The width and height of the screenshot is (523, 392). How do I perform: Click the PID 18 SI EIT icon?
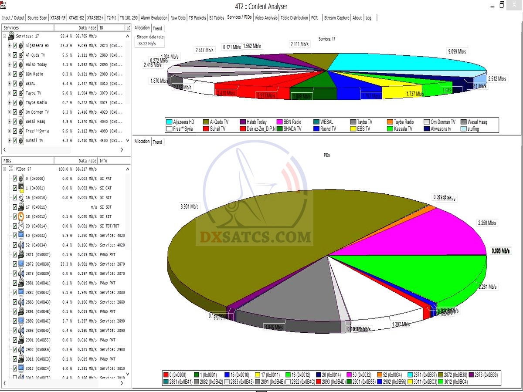(21, 216)
